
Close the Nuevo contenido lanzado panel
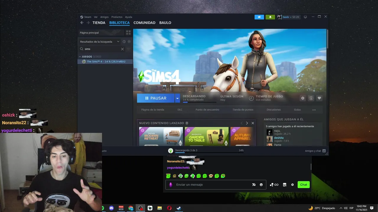click(253, 123)
